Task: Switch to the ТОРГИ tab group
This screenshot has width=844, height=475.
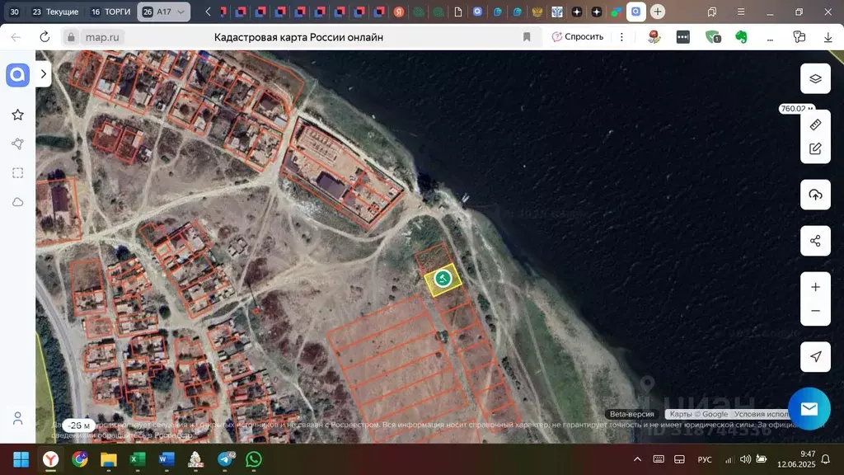Action: click(x=110, y=12)
